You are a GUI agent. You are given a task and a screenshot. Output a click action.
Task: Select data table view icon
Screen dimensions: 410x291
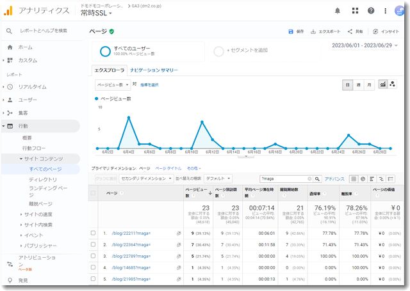point(354,179)
